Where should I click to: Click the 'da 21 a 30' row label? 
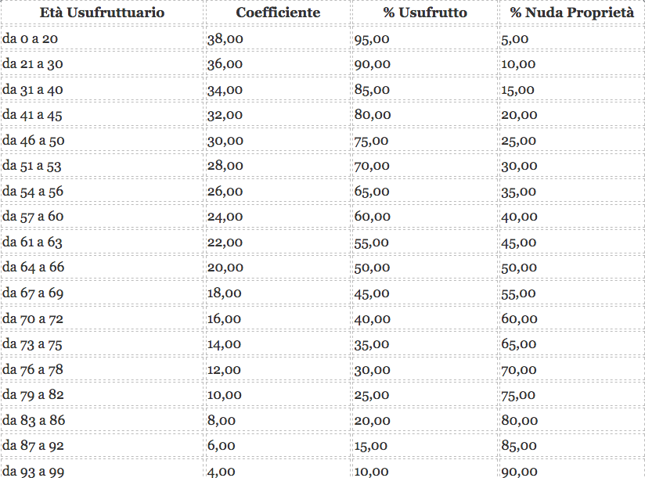pos(35,64)
